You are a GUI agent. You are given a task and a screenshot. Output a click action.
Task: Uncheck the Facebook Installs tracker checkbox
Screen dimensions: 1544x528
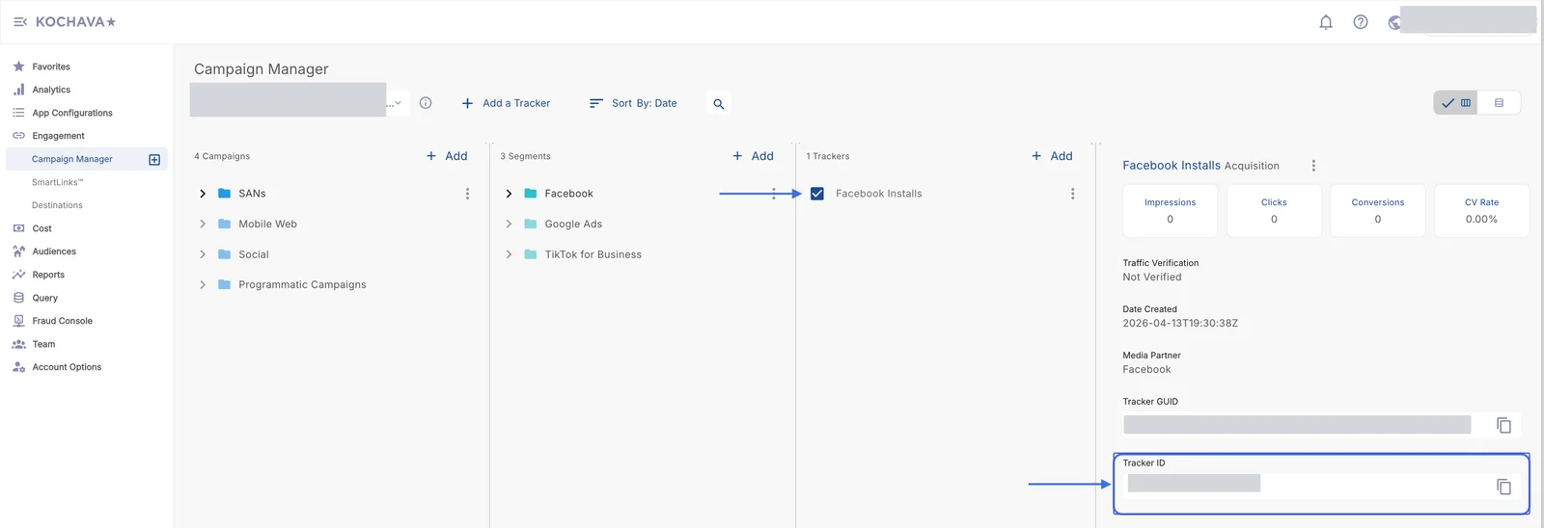tap(817, 194)
